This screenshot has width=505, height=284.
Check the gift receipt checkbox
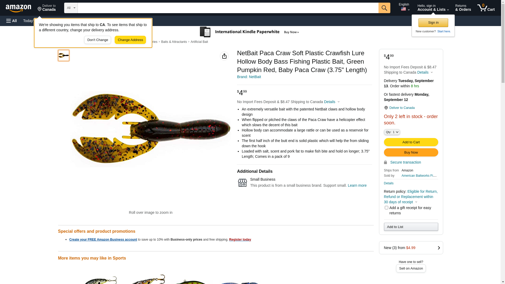click(386, 208)
